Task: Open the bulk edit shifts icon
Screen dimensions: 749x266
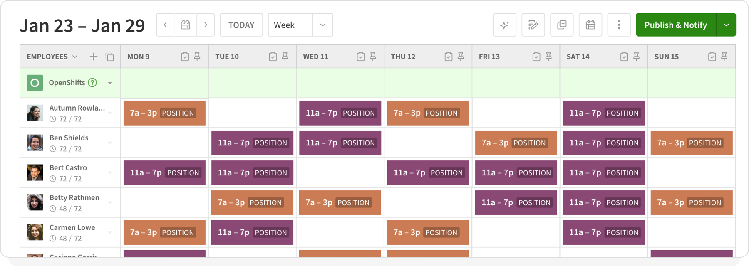Action: 533,25
